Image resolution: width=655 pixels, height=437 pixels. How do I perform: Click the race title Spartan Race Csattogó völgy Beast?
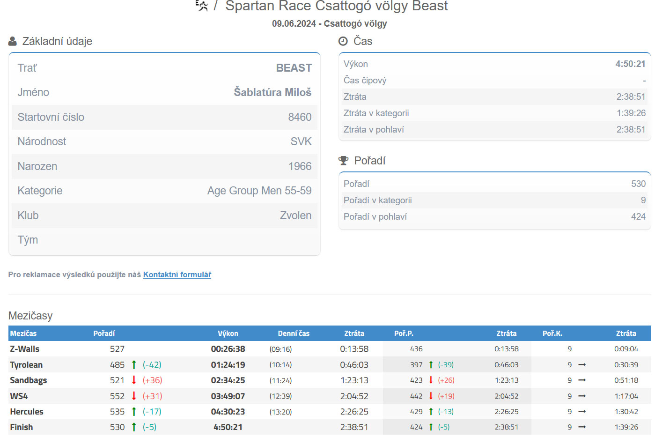pyautogui.click(x=337, y=6)
